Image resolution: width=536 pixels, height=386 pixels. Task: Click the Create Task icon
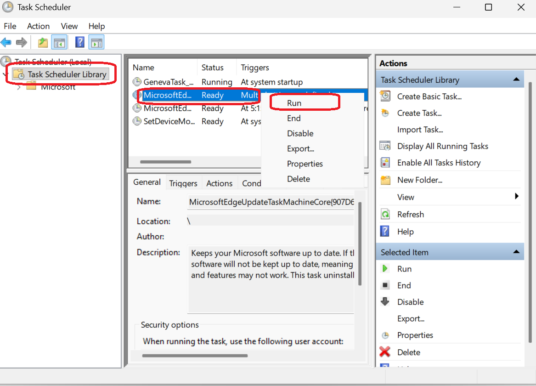(x=385, y=113)
